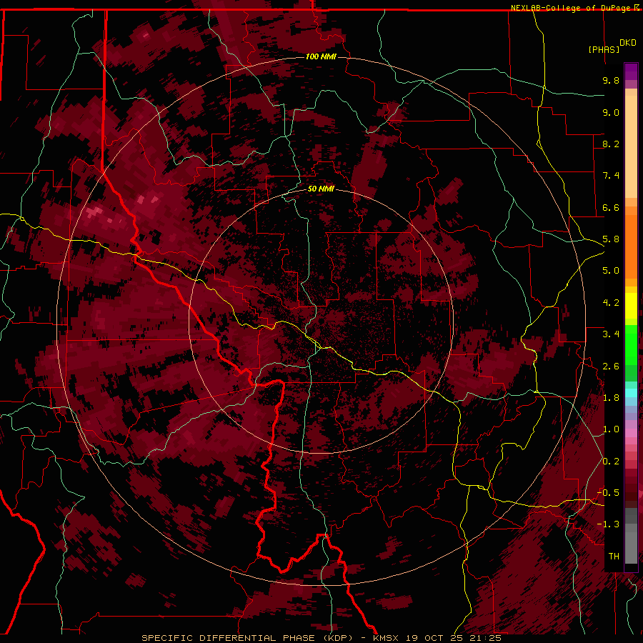Image resolution: width=643 pixels, height=643 pixels.
Task: Click the KMSX radar station identifier
Action: (386, 638)
